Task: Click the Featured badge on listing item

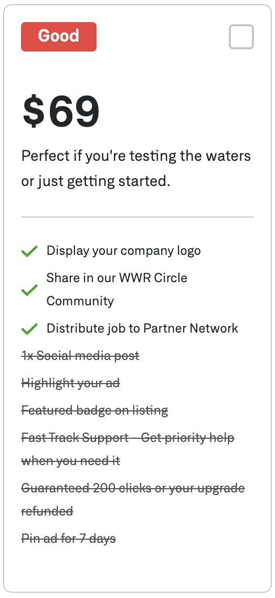Action: 95,410
